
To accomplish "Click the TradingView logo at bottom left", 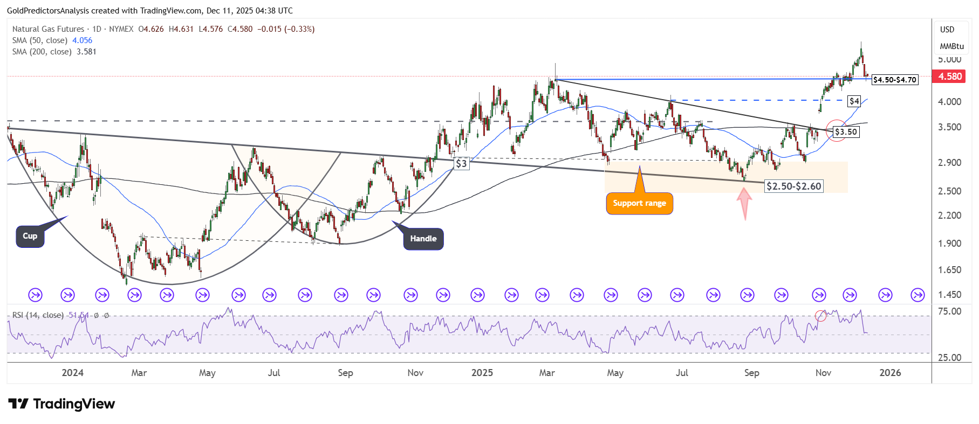I will 61,404.
